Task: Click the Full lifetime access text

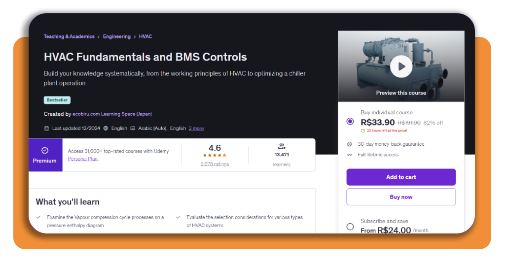Action: (x=378, y=155)
